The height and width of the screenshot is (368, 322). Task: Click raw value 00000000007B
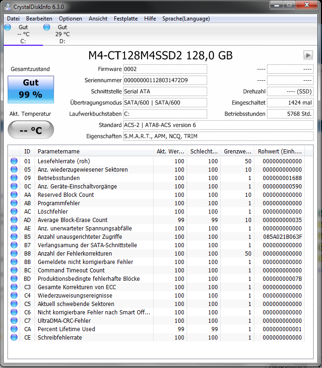(282, 278)
